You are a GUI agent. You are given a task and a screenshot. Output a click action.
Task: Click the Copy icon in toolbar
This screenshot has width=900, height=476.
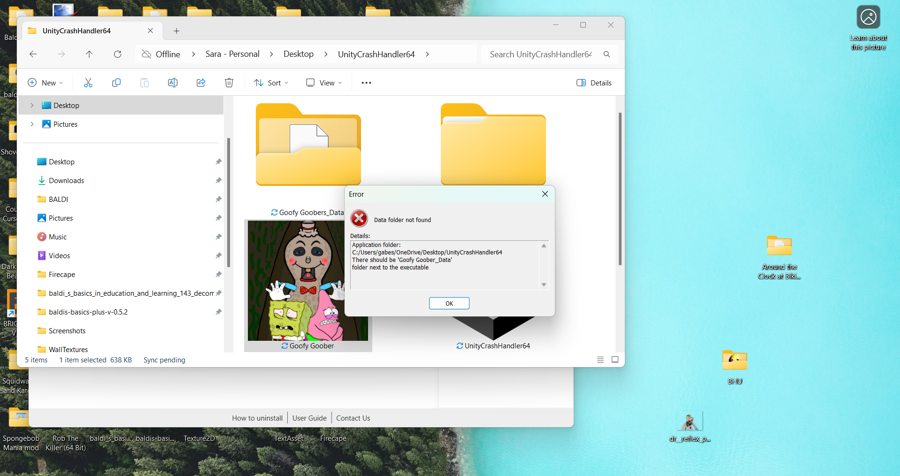point(116,83)
